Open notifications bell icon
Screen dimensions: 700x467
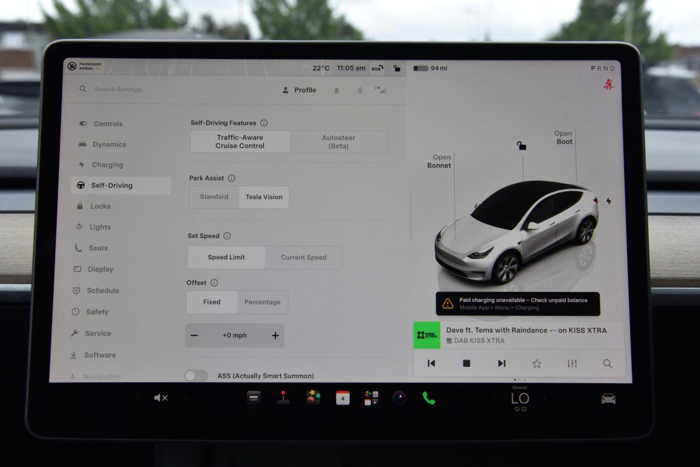337,90
